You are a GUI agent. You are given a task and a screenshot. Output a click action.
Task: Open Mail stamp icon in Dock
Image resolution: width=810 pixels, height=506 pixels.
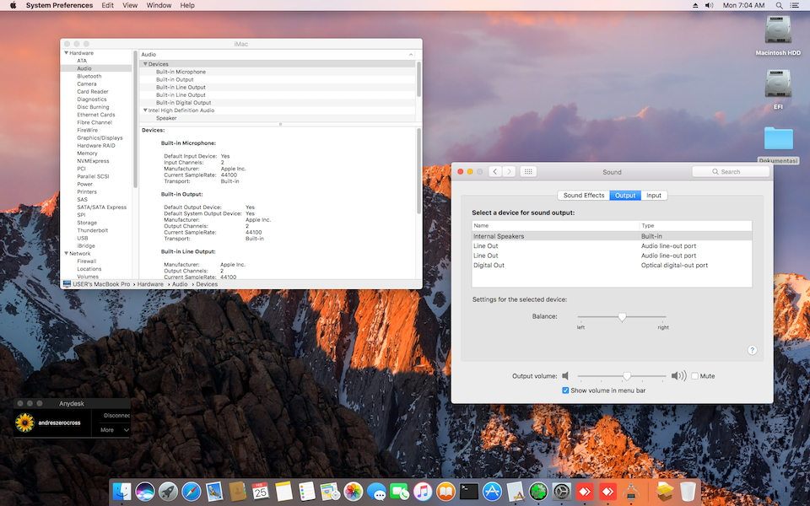click(214, 492)
